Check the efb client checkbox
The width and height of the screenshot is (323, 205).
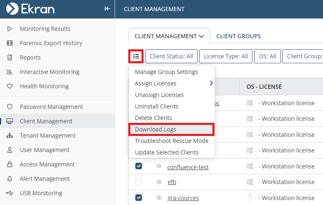pos(139,182)
